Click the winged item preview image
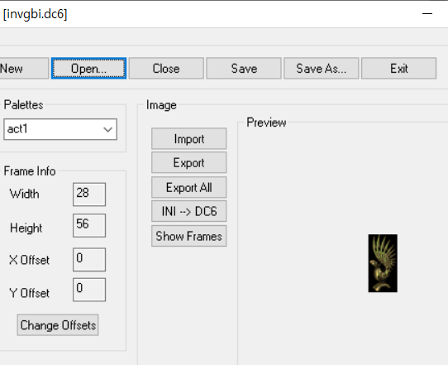The height and width of the screenshot is (365, 448). 383,263
